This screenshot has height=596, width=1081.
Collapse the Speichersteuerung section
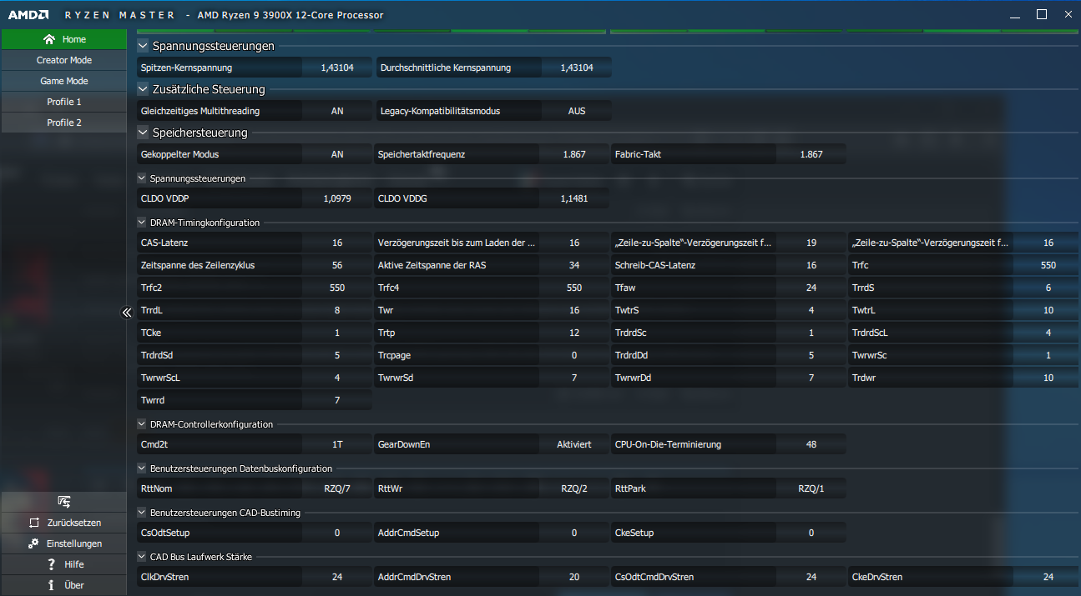143,133
